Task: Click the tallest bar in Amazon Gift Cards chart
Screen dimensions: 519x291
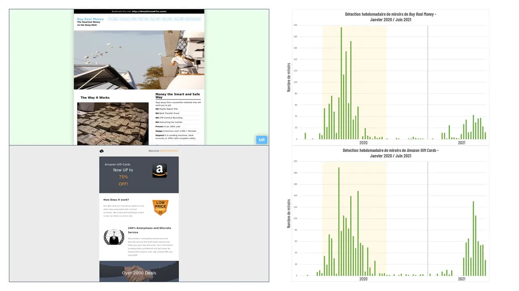Action: (339, 221)
